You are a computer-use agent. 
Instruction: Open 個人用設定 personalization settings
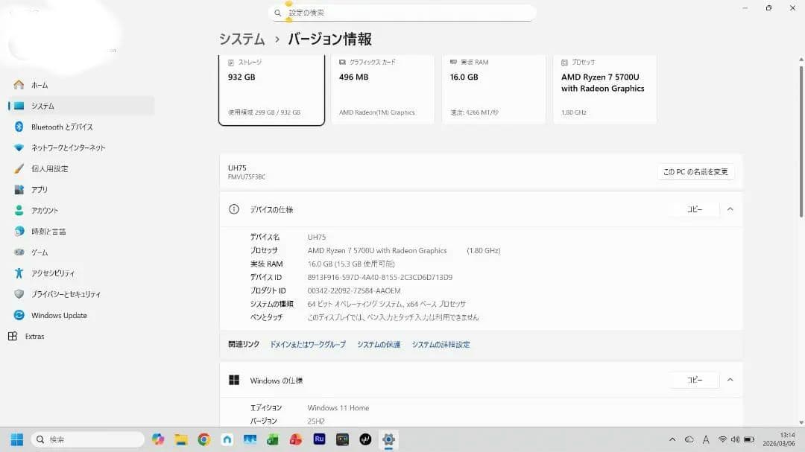point(81,169)
